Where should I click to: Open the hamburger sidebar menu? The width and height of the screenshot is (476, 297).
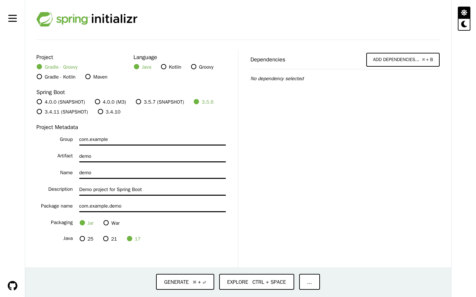click(x=12, y=18)
